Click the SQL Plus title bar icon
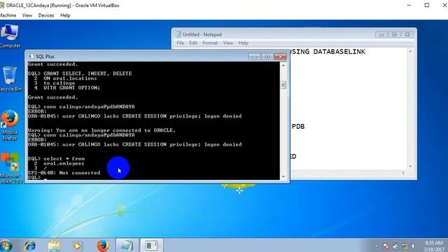Viewport: 448px width, 252px height. [31, 56]
